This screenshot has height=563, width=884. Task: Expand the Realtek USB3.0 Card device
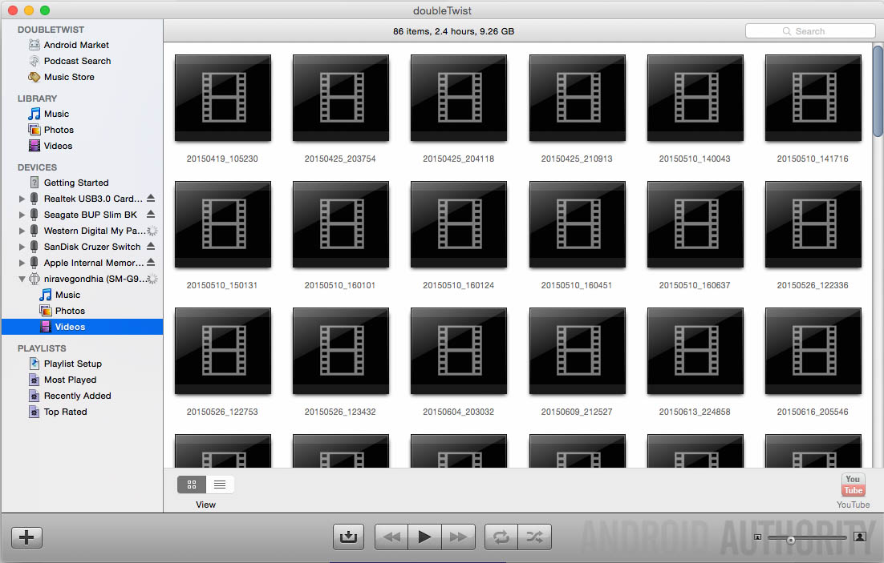[22, 199]
